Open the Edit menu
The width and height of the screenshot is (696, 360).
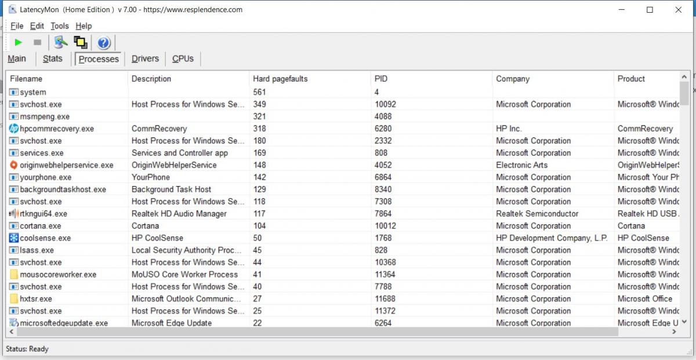pyautogui.click(x=37, y=26)
